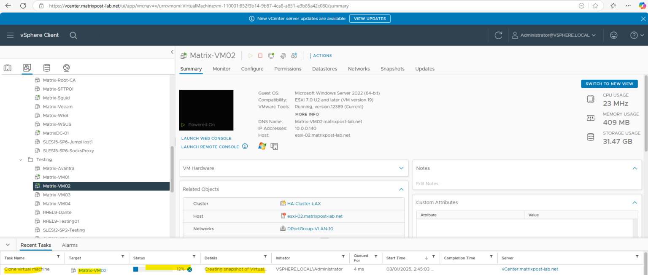
Task: Click the vSphere search magnifier icon
Action: (73, 35)
